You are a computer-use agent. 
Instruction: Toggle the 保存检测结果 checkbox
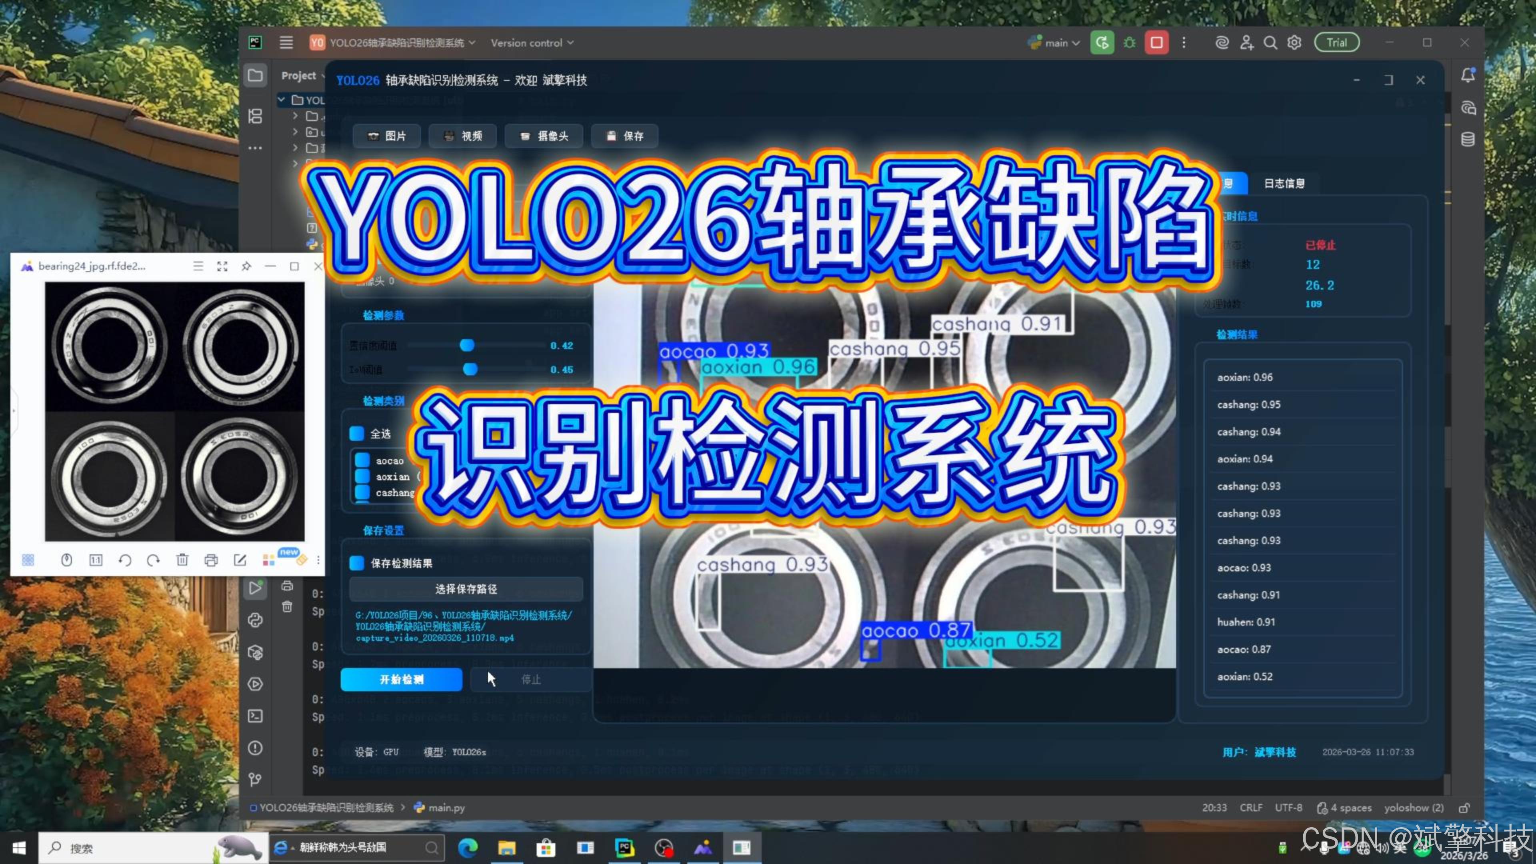click(356, 563)
